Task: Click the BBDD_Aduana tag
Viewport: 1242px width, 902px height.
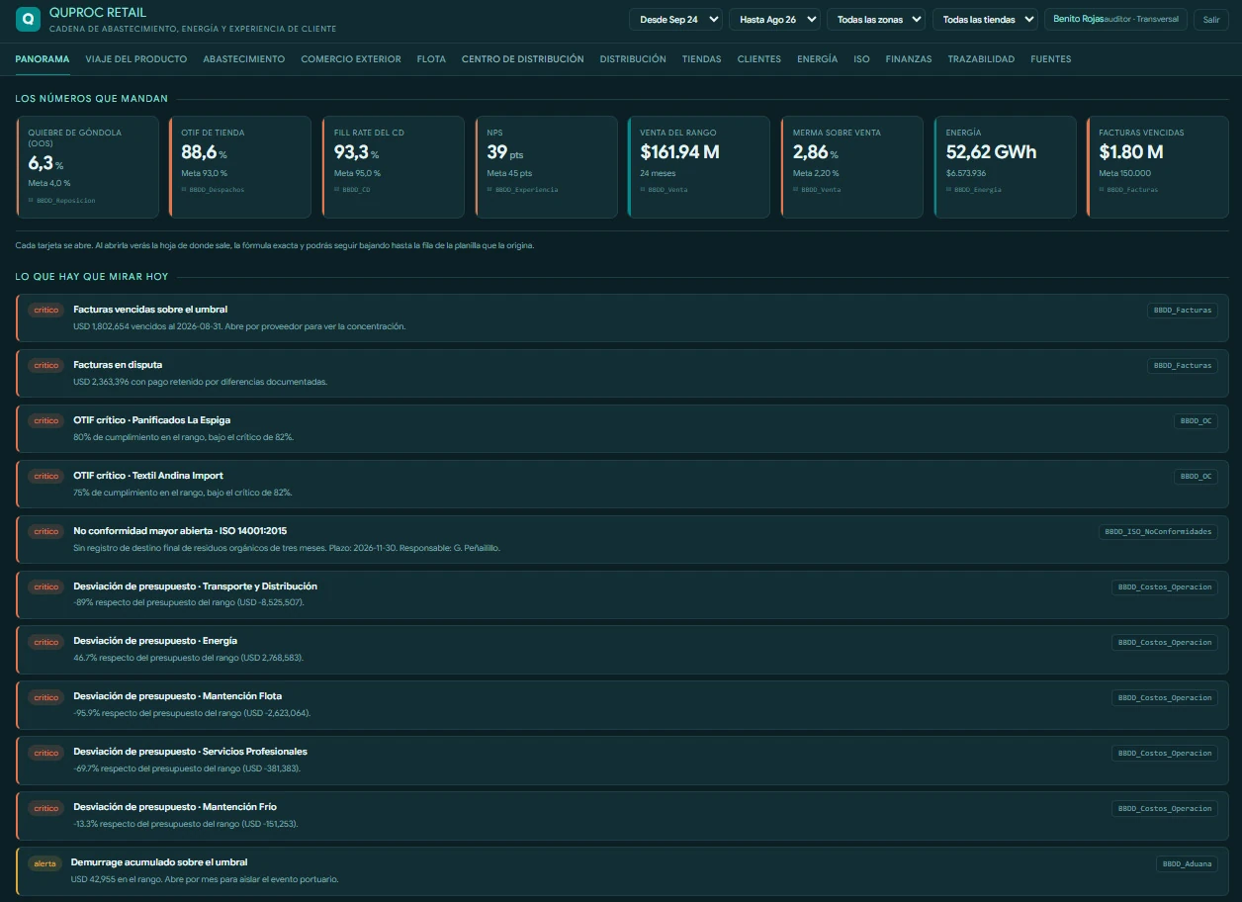Action: point(1187,863)
